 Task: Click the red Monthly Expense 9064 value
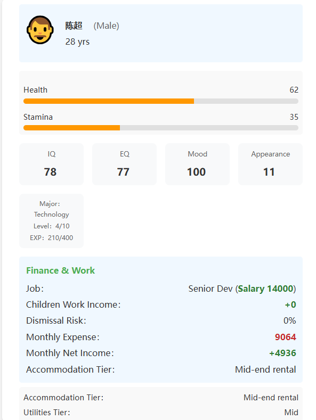pos(285,337)
